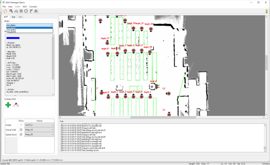The height and width of the screenshot is (165, 270).
Task: Click the L1 location marker
Action: [x=169, y=115]
